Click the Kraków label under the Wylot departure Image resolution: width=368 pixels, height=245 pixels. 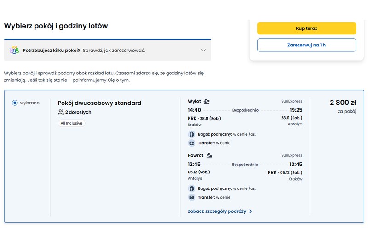(x=195, y=125)
